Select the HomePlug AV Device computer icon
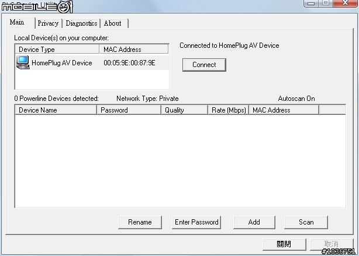The width and height of the screenshot is (359, 256). tap(23, 62)
